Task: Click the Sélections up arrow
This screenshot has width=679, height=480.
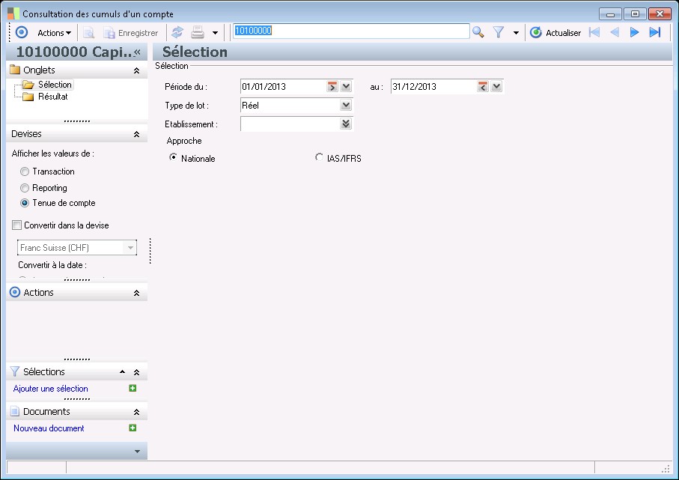Action: coord(123,371)
